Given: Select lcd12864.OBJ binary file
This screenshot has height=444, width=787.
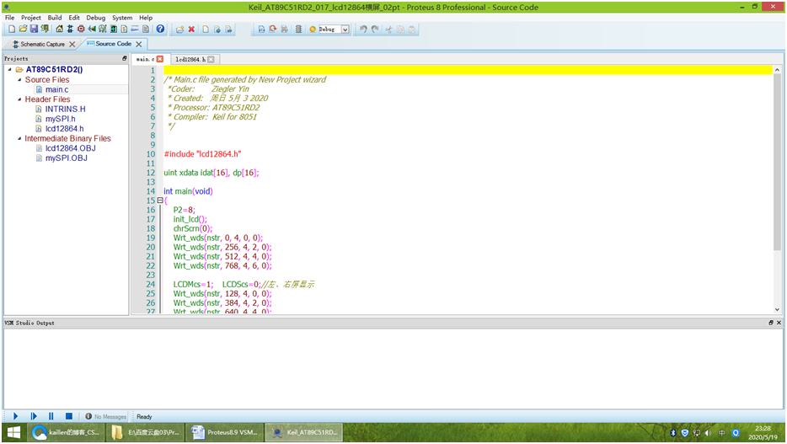Looking at the screenshot, I should coord(70,148).
